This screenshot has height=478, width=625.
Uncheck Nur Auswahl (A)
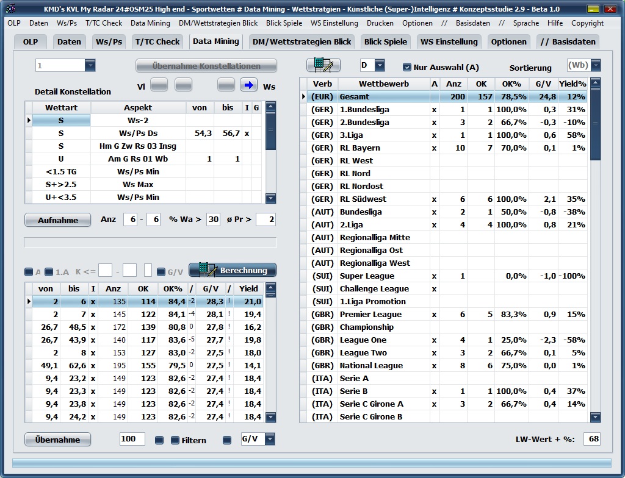[407, 67]
